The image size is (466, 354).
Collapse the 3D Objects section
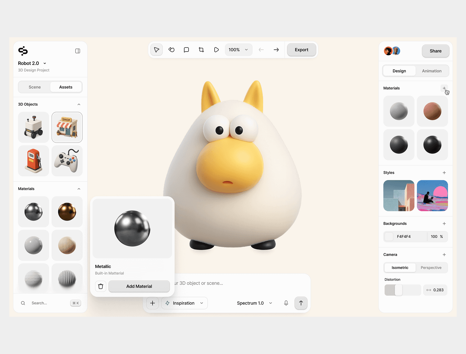(x=79, y=104)
